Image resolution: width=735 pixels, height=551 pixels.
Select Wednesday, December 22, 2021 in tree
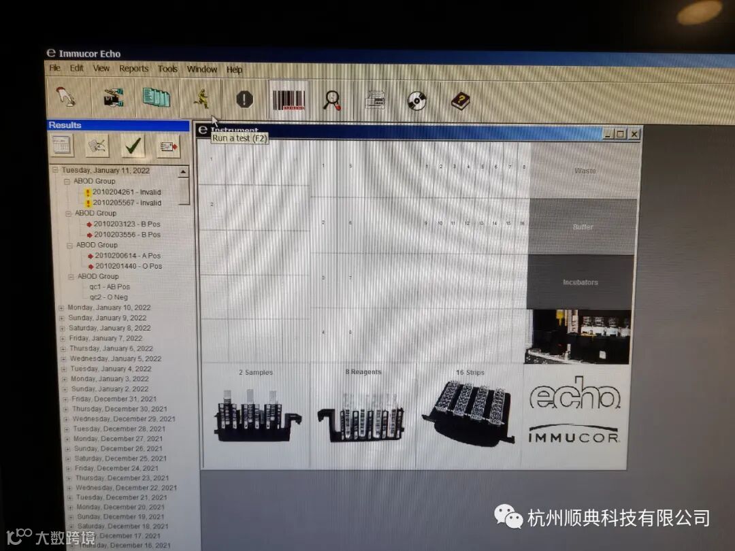(x=127, y=488)
